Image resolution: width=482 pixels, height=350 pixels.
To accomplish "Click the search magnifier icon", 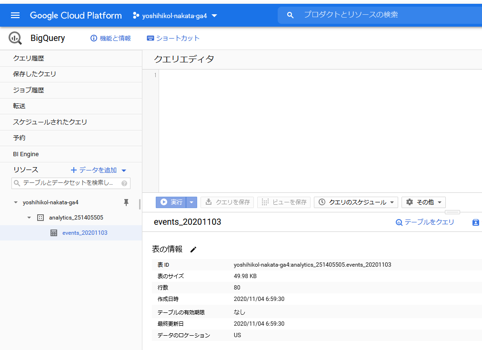I will click(290, 15).
